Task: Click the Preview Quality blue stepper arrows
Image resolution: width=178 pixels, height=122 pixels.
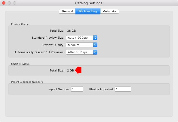Action: coord(95,45)
